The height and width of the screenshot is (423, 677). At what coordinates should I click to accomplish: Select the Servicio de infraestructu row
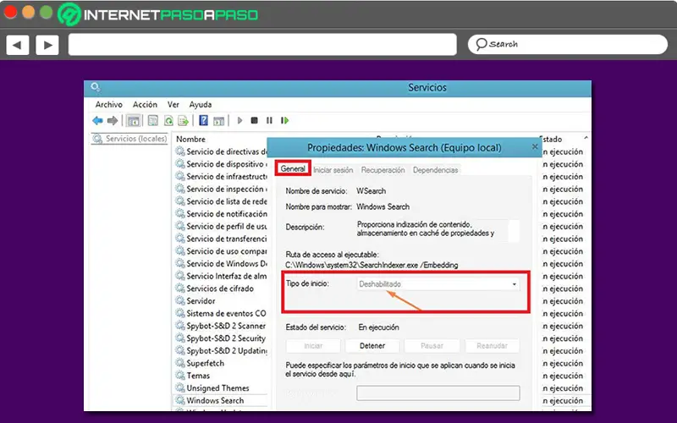[x=221, y=177]
